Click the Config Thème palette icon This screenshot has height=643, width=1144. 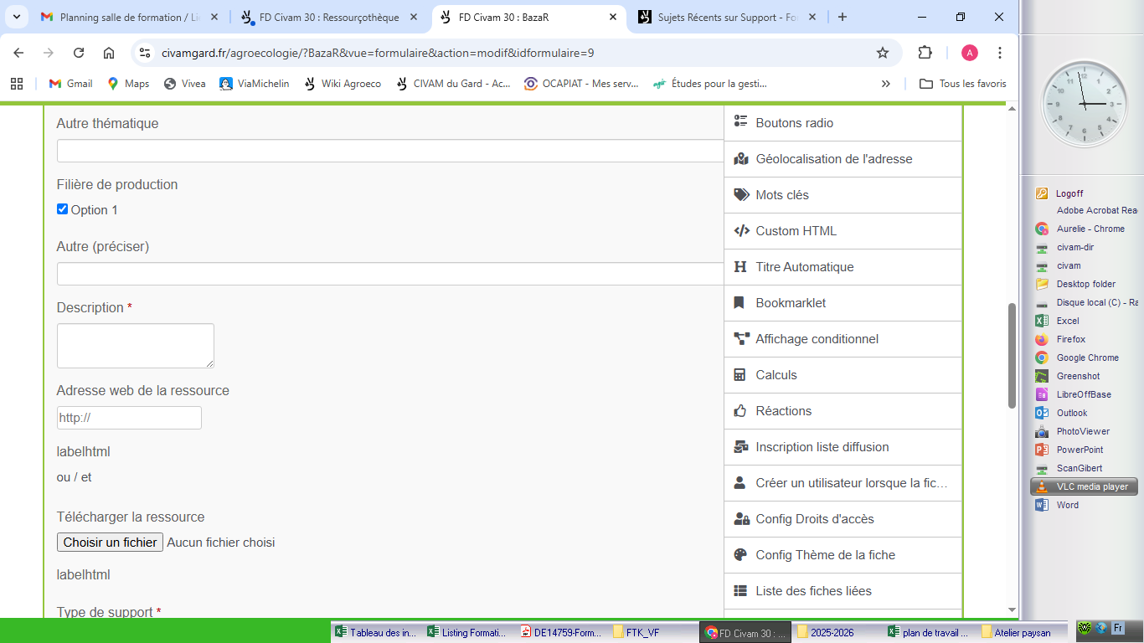coord(740,555)
